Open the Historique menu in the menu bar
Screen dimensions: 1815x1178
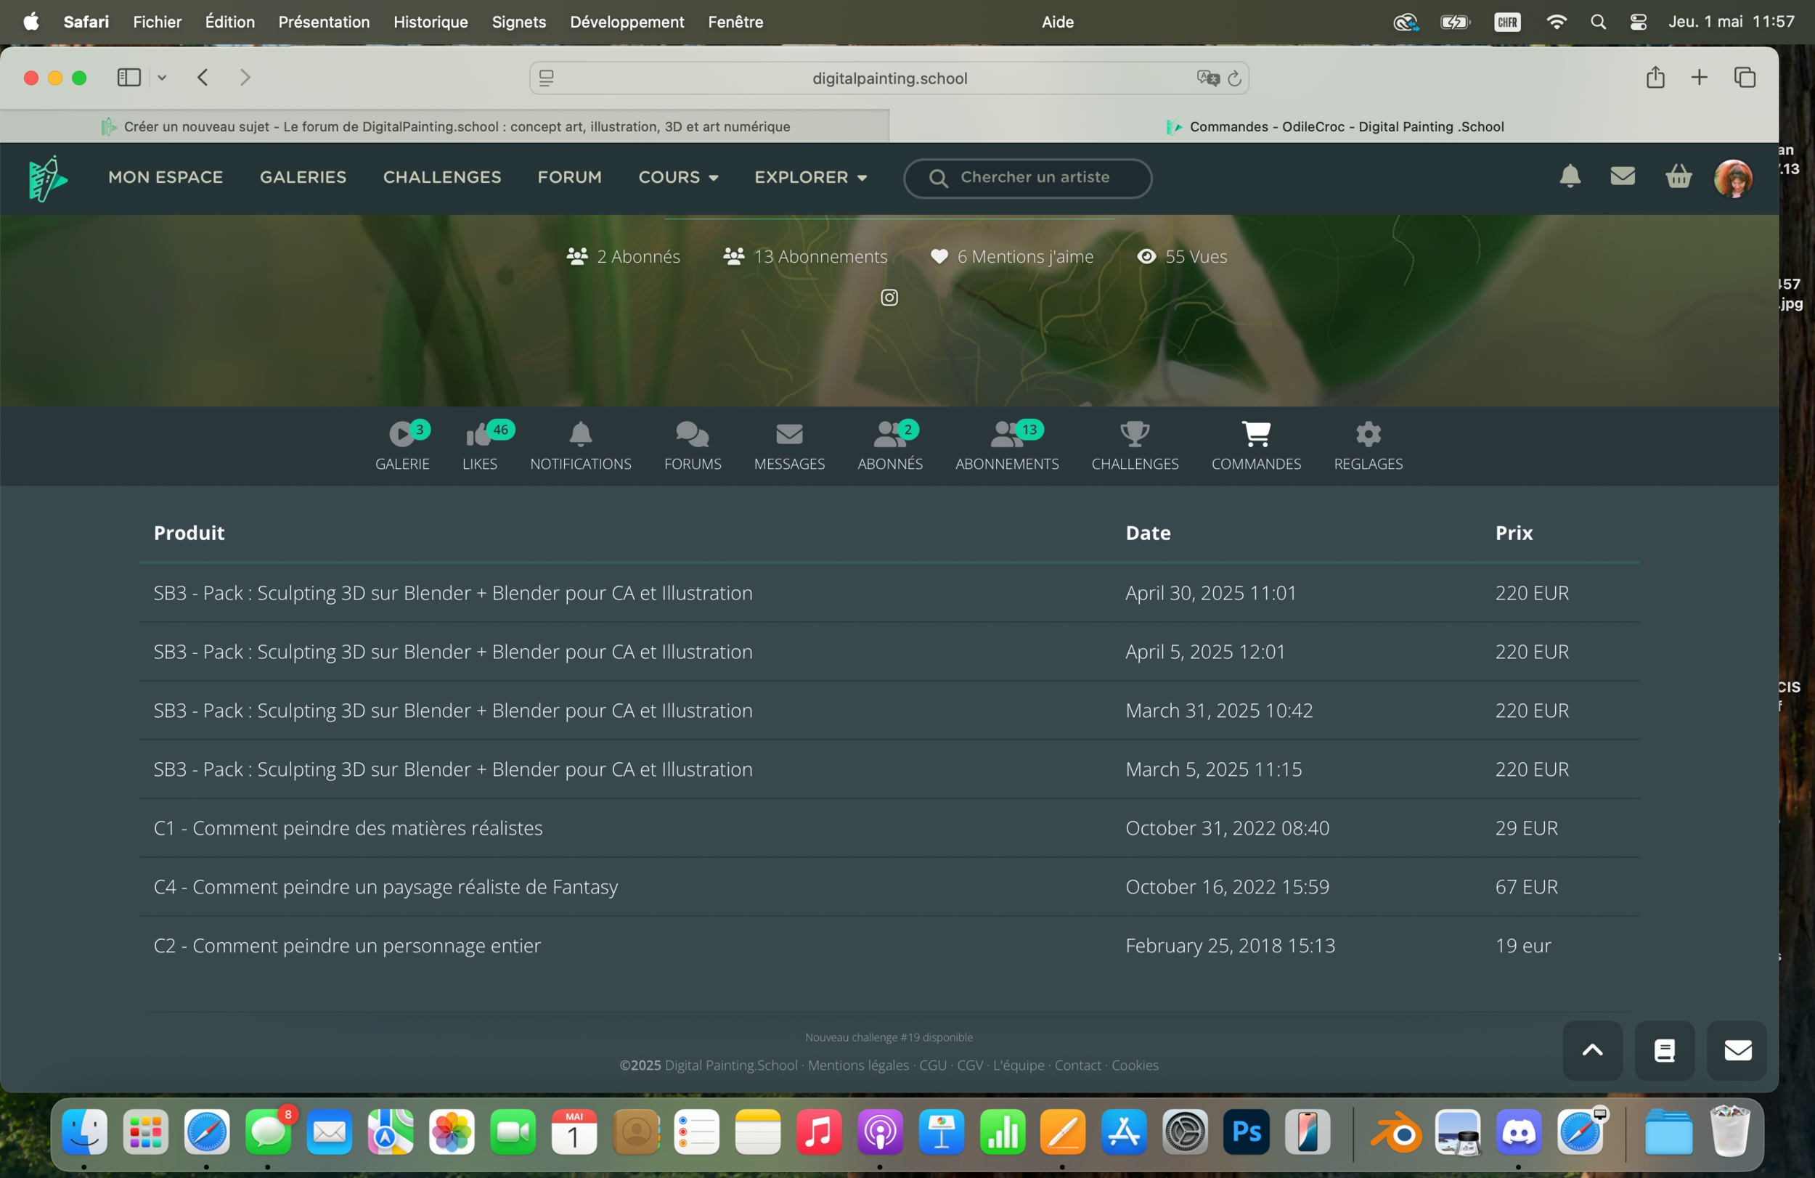[x=430, y=22]
